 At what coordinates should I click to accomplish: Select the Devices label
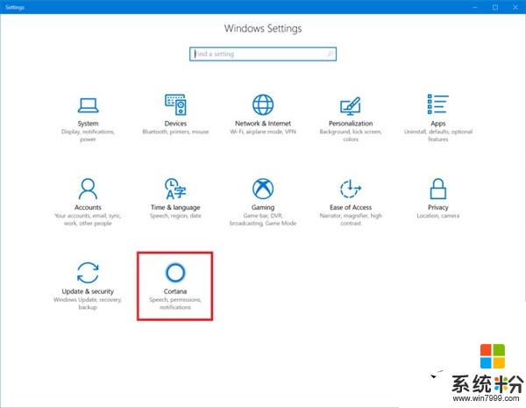click(175, 124)
